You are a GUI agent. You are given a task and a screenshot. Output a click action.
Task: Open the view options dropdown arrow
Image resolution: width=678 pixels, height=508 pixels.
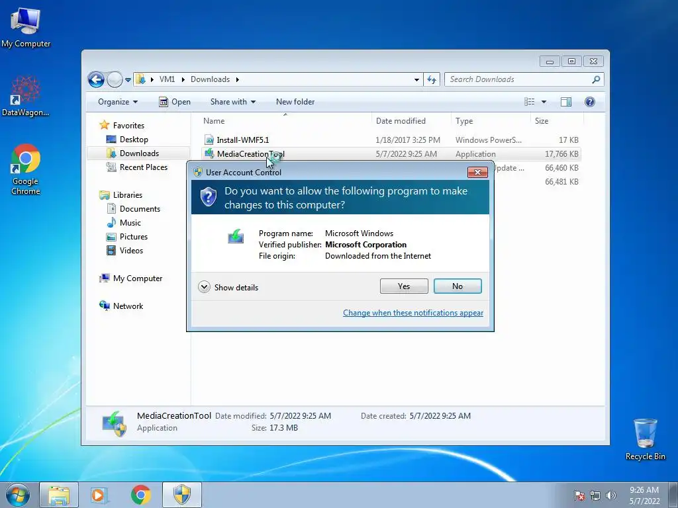pyautogui.click(x=544, y=102)
